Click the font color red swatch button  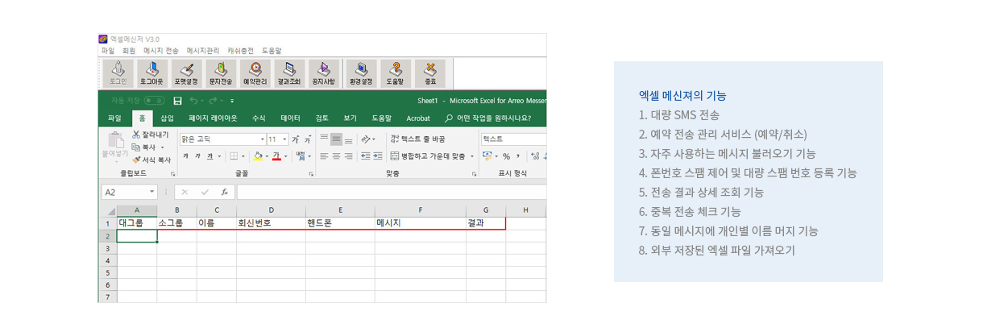[x=276, y=156]
